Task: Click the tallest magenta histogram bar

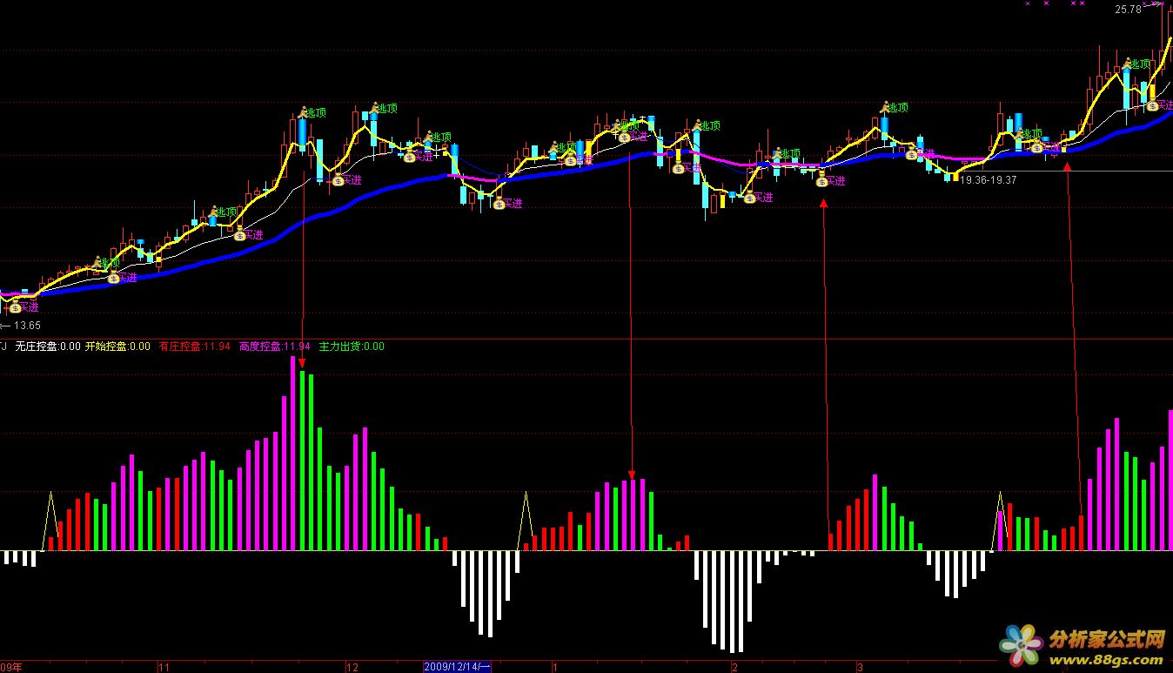Action: tap(292, 453)
